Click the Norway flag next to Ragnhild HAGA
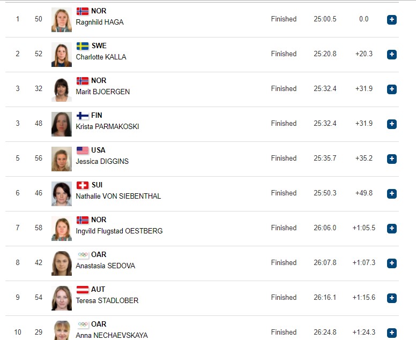This screenshot has height=340, width=416. [83, 11]
